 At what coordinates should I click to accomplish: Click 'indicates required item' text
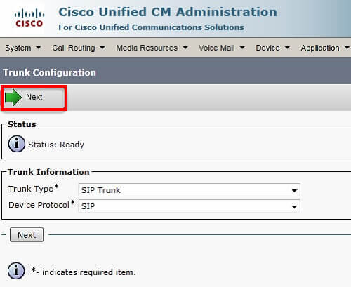click(89, 272)
